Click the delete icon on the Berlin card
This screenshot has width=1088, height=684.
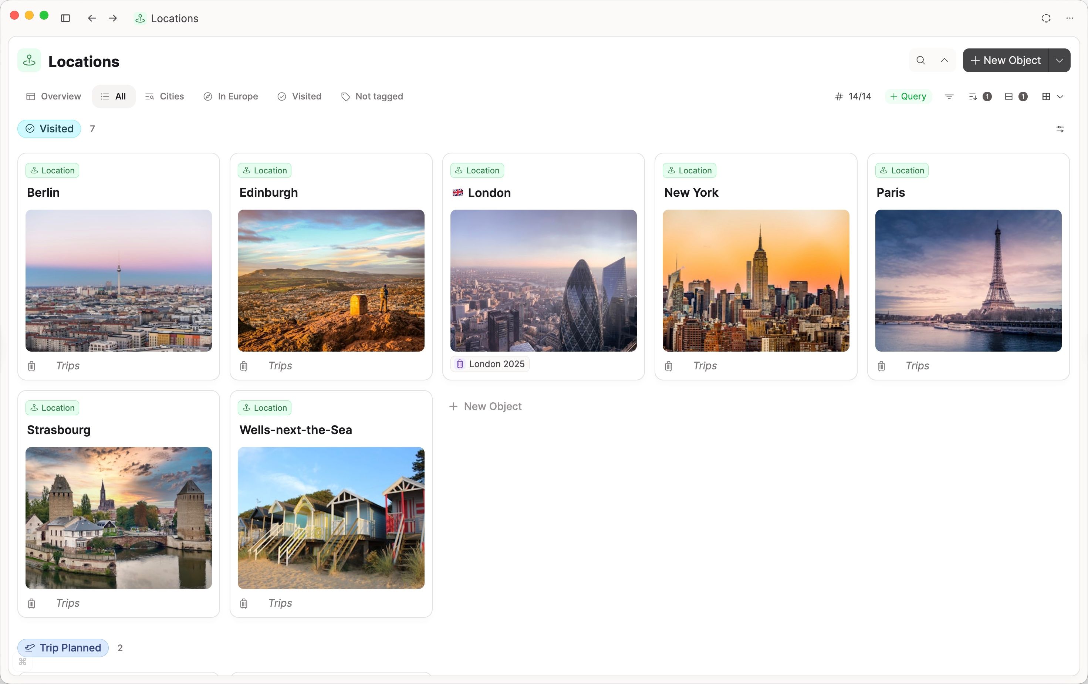pyautogui.click(x=31, y=366)
